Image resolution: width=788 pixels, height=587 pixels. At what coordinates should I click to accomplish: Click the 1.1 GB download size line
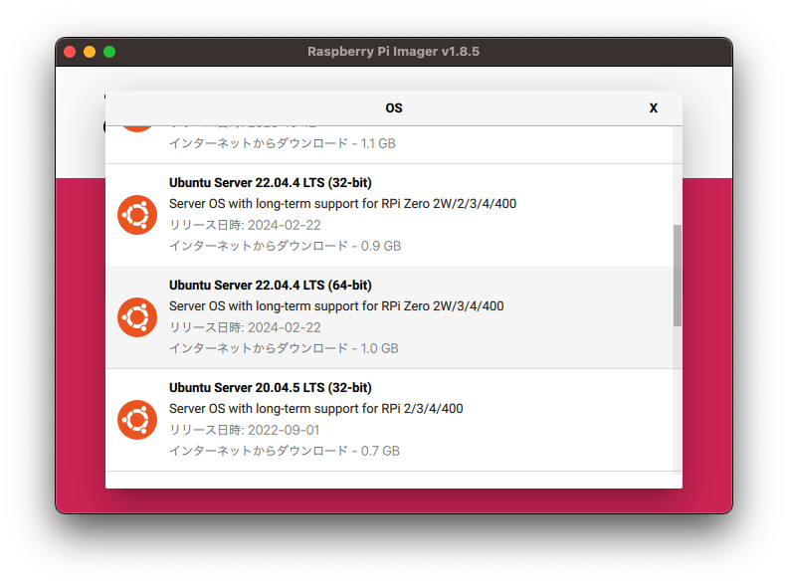(283, 143)
